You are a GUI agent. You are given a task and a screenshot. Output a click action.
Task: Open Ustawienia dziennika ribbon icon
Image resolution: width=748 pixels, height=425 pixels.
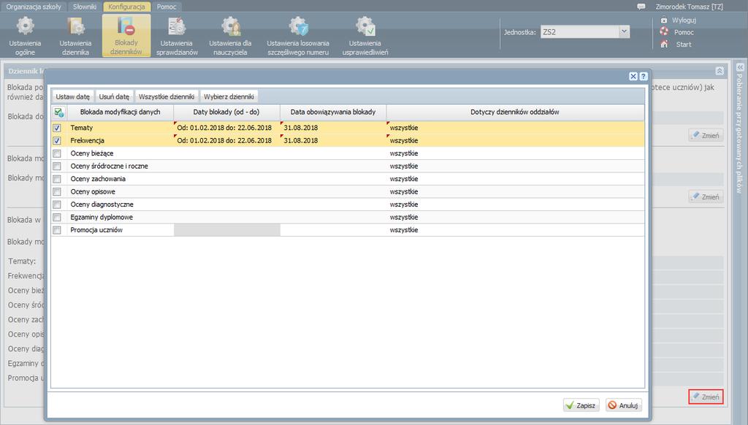pos(75,26)
